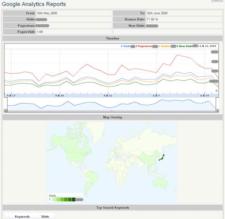
Task: Click the 5月17 date marker on timeline
Action: (x=11, y=95)
